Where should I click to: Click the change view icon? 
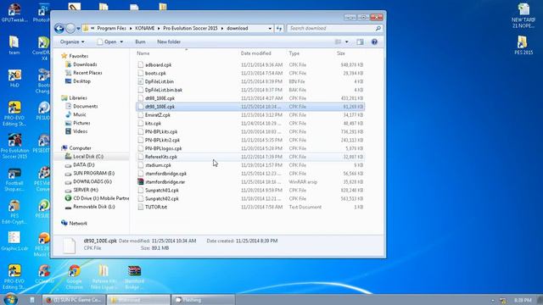point(338,42)
